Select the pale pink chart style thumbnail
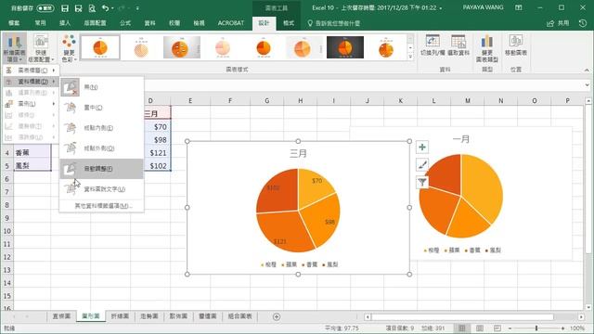The image size is (594, 334). [223, 47]
